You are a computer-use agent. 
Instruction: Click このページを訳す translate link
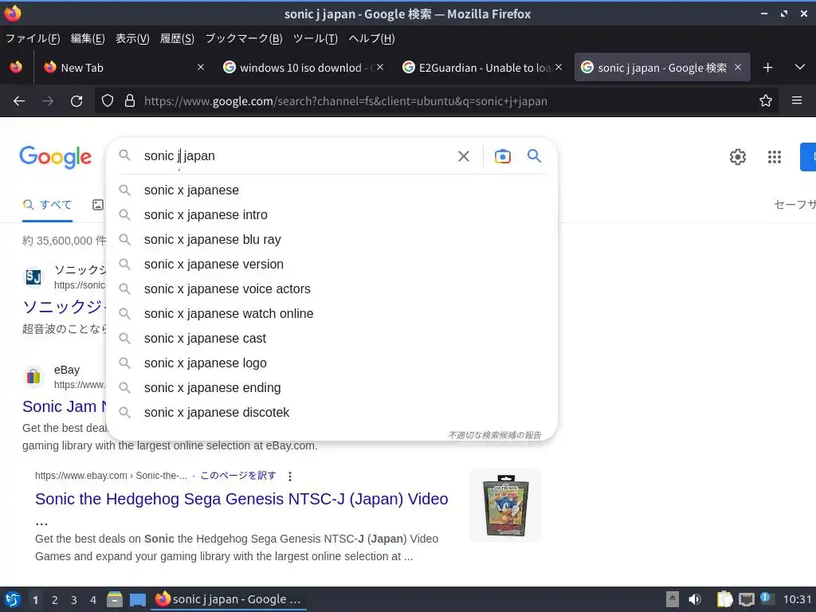[x=237, y=476]
